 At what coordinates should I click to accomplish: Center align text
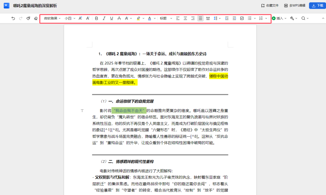pos(185,18)
